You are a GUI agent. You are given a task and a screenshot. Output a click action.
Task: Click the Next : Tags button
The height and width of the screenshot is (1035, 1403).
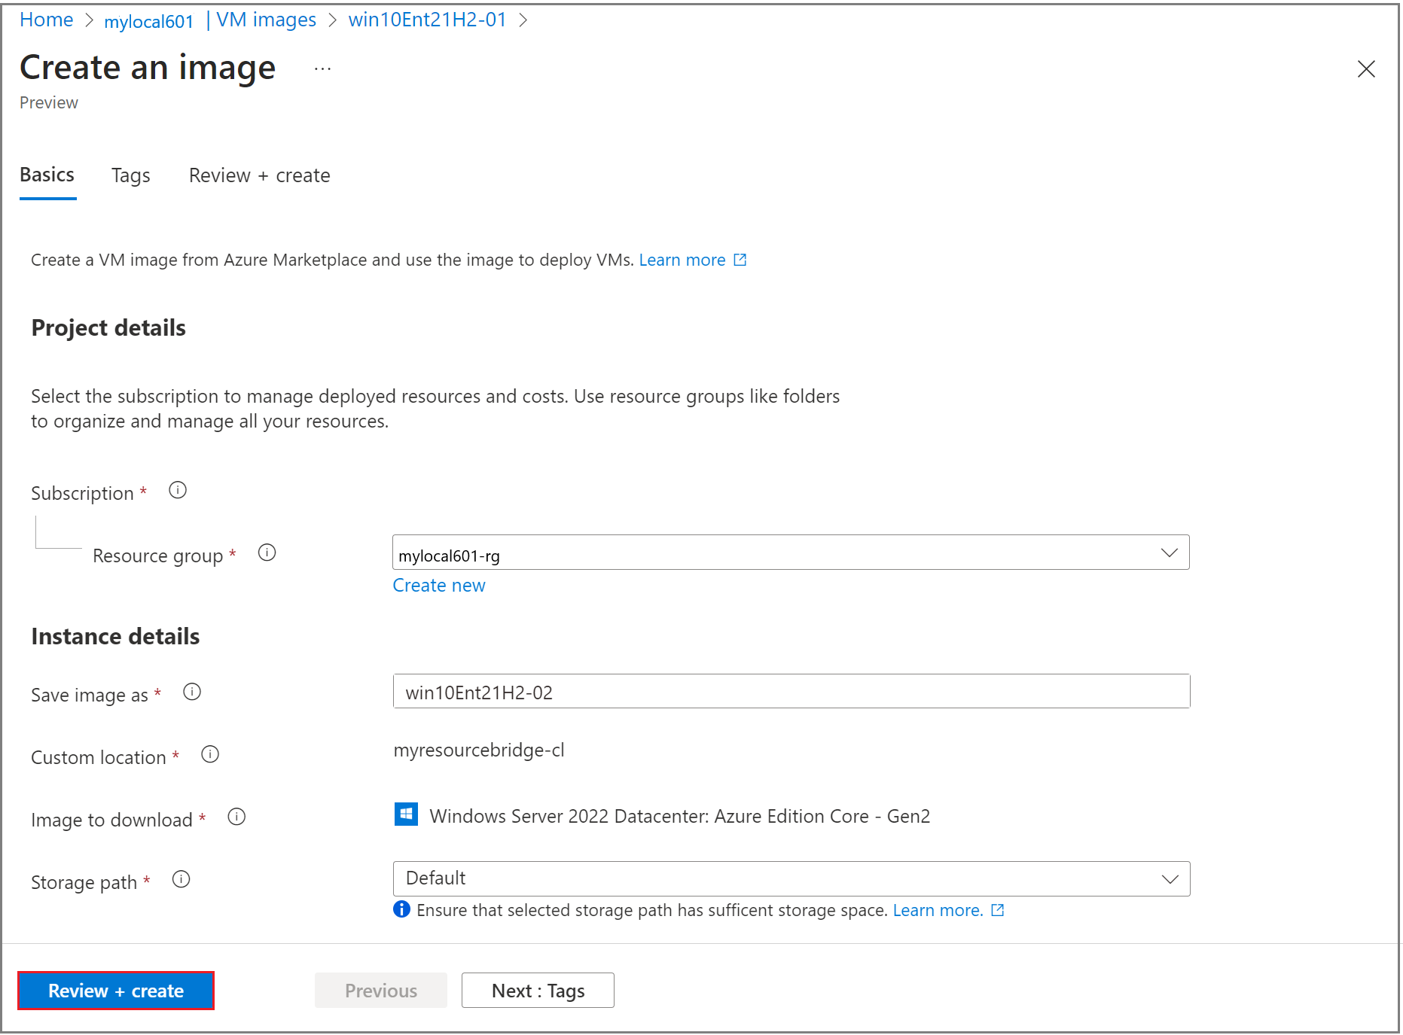point(537,990)
